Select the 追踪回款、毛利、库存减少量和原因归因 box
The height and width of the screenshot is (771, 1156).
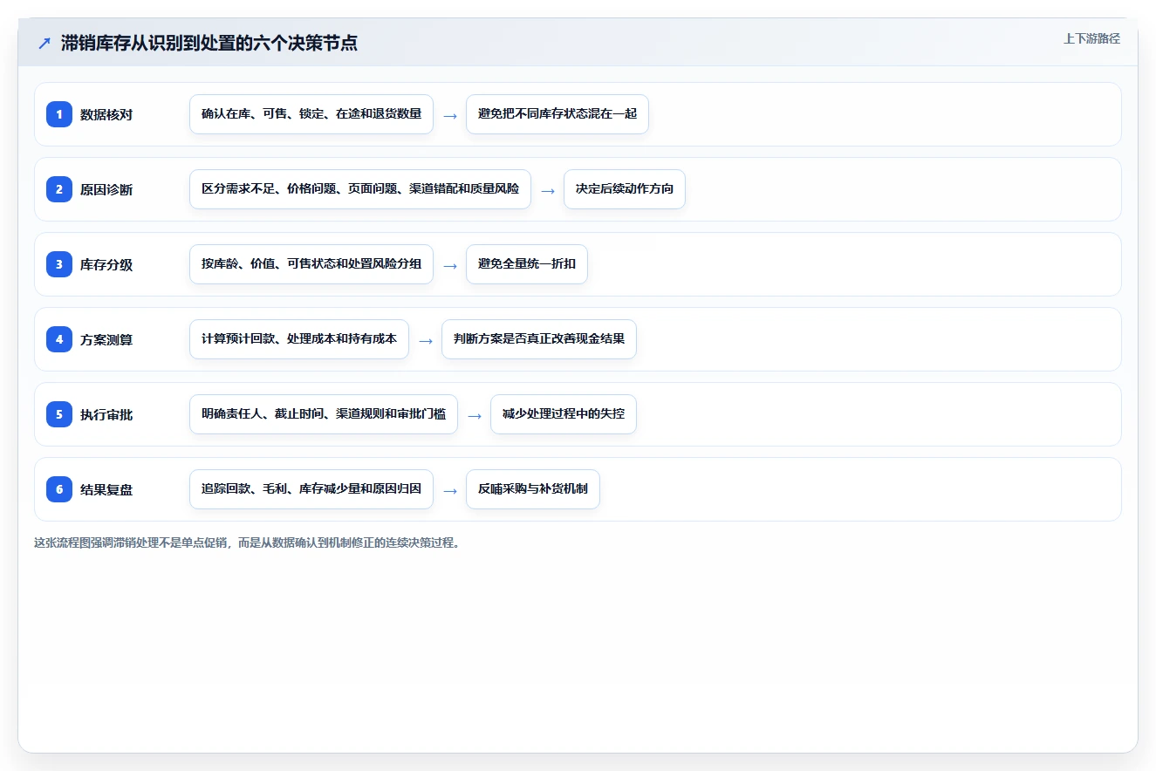point(311,489)
